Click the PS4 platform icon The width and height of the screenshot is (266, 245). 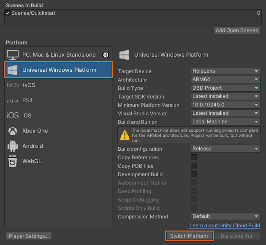tap(13, 101)
